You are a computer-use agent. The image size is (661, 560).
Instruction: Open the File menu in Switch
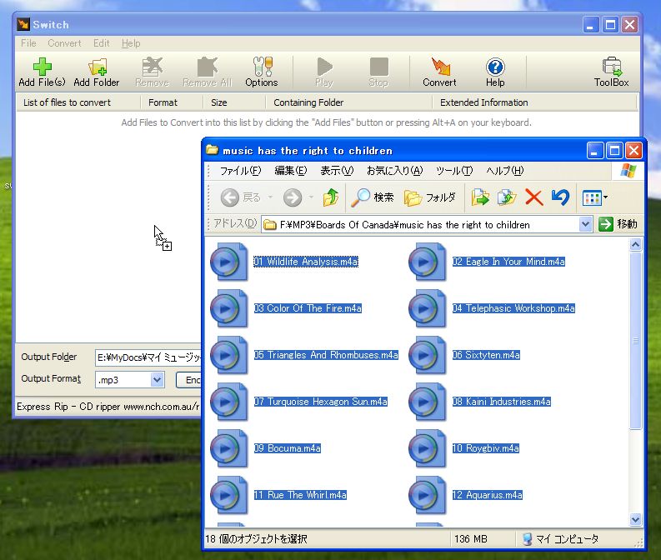[28, 43]
